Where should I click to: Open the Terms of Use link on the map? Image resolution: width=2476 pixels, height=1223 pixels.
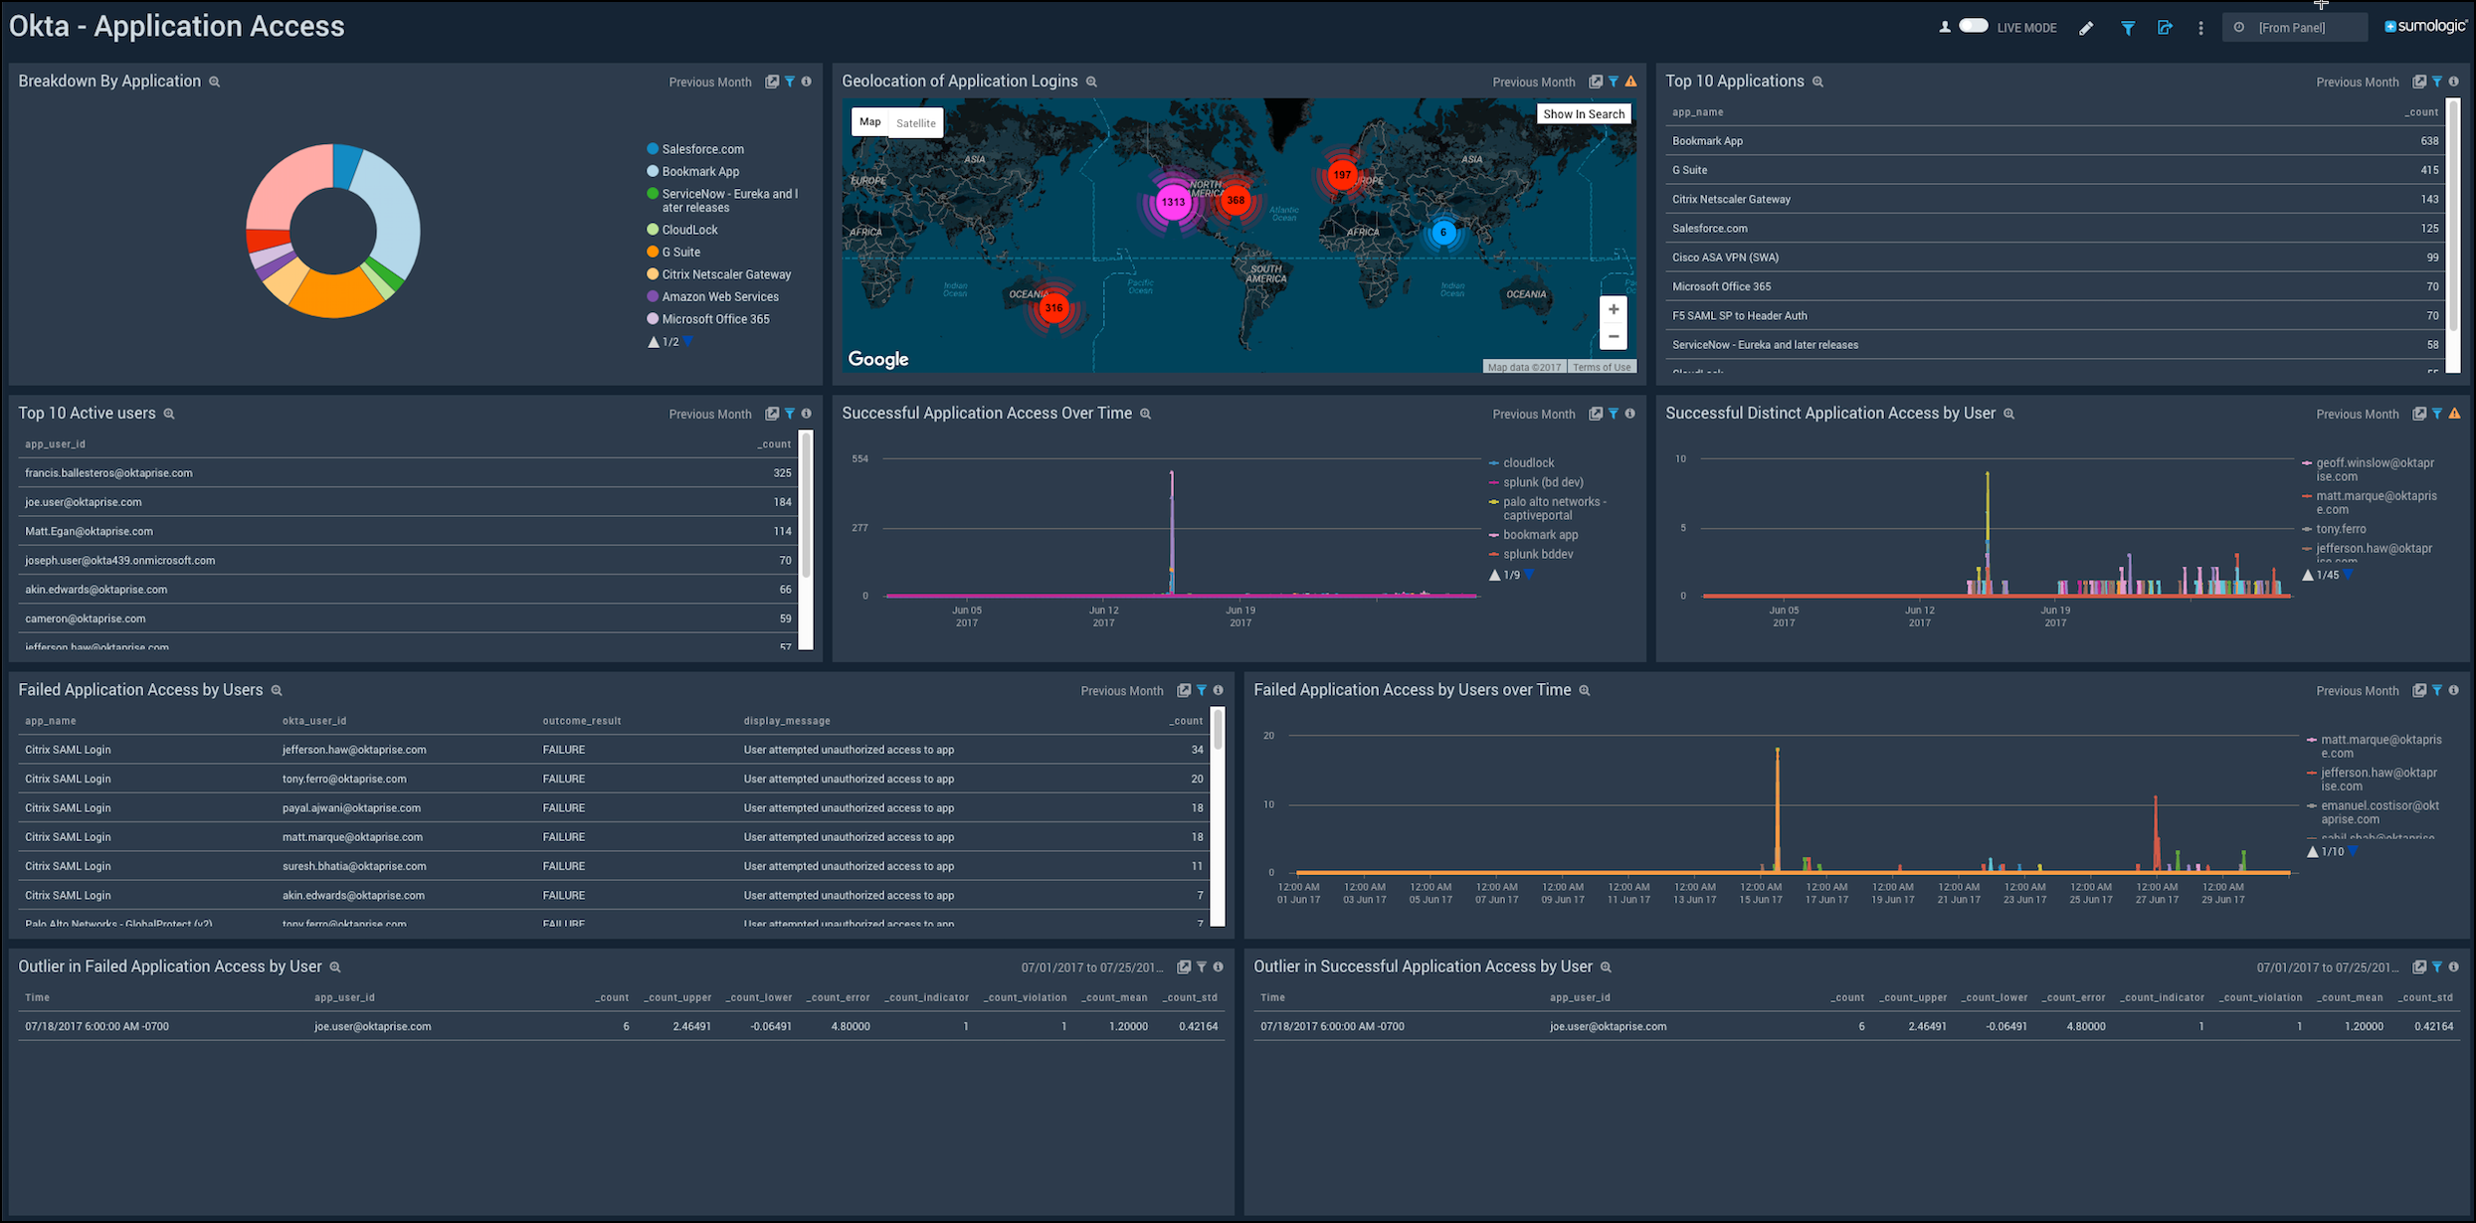pos(1601,367)
